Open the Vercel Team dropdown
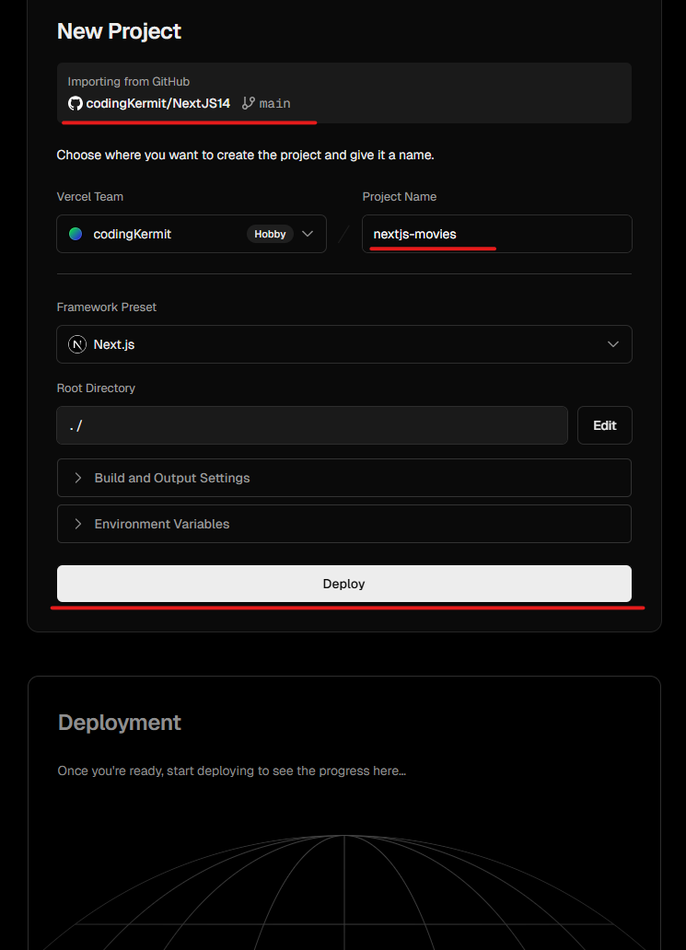This screenshot has width=686, height=950. [x=192, y=234]
